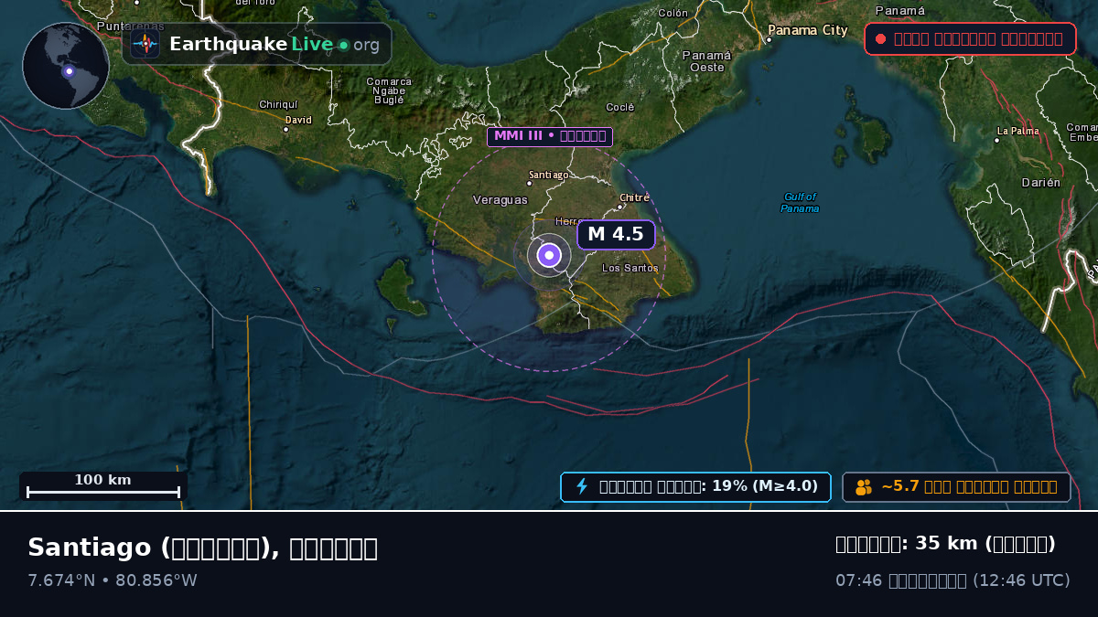The height and width of the screenshot is (617, 1098).
Task: Click the orange people population icon
Action: [x=864, y=487]
